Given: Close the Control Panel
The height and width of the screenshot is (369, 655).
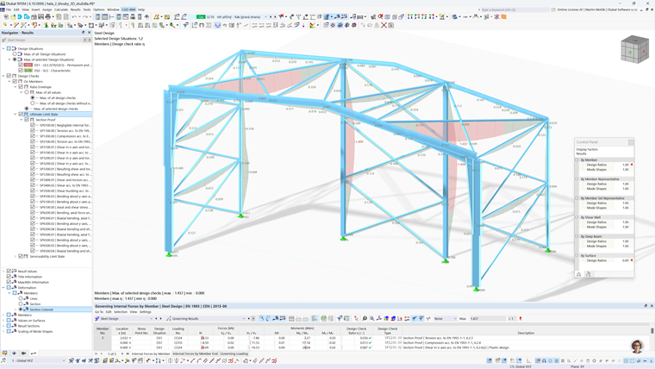Looking at the screenshot, I should pos(631,142).
